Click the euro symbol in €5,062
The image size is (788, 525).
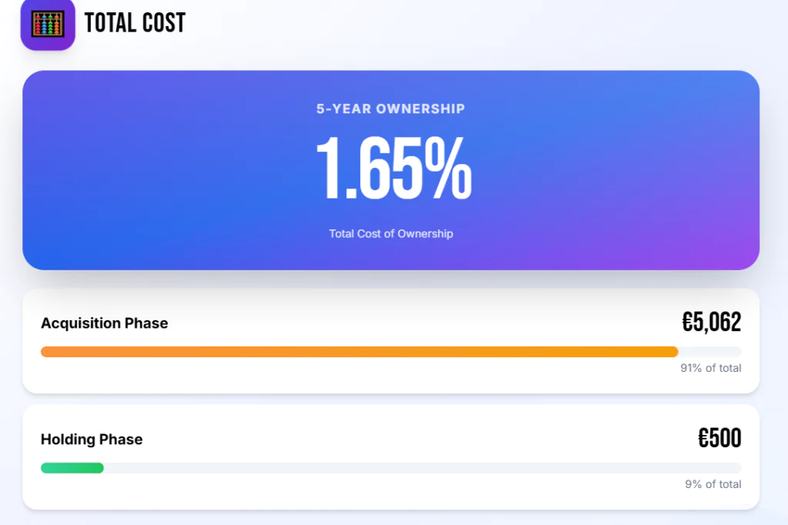(x=688, y=323)
